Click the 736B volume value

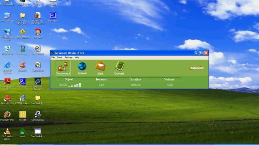(x=170, y=85)
